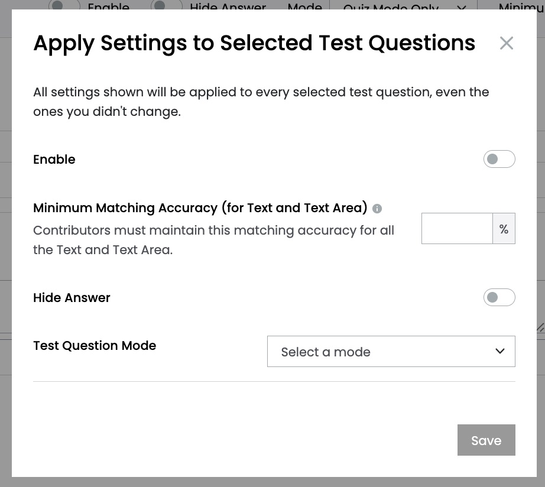The image size is (545, 487).
Task: Click the Test Question Mode label
Action: point(95,346)
